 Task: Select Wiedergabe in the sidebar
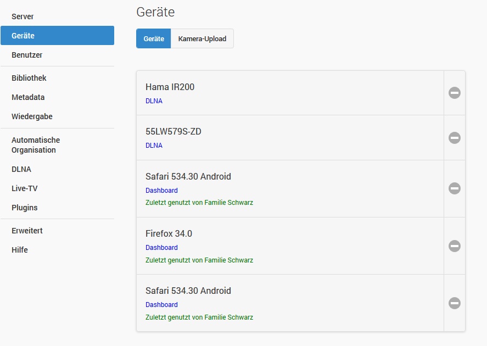coord(32,116)
